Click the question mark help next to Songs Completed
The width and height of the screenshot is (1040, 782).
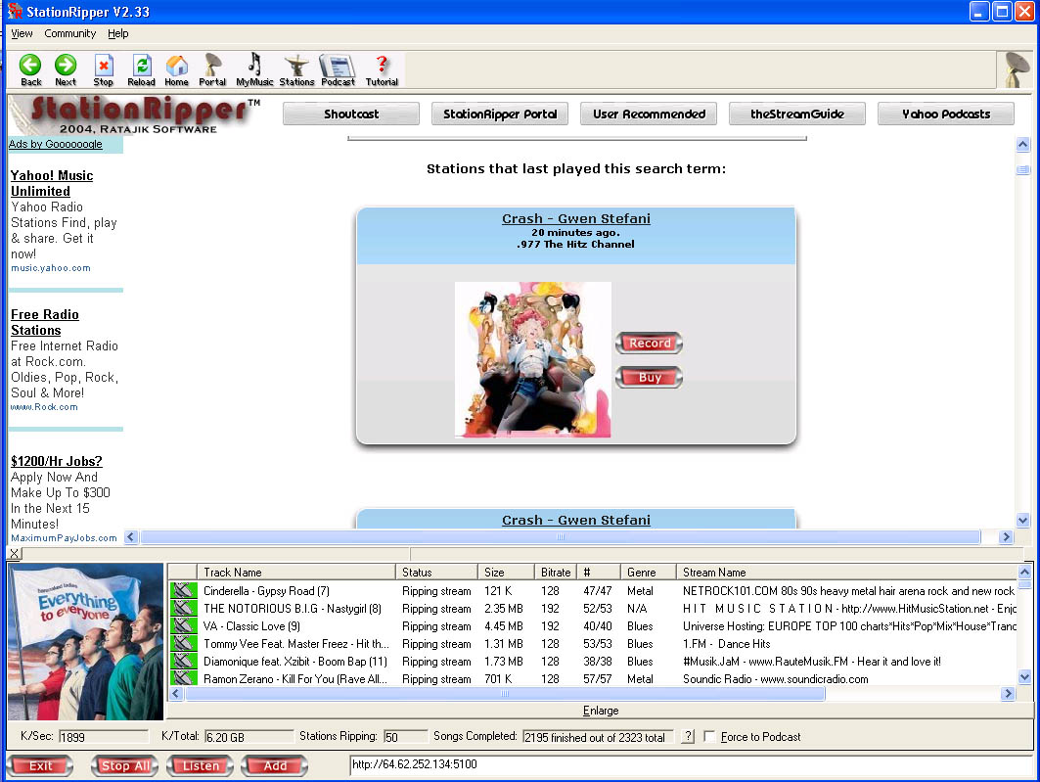688,736
